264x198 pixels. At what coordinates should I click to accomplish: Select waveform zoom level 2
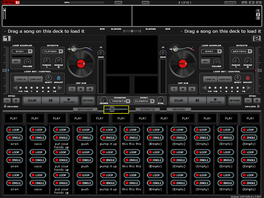click(x=258, y=14)
